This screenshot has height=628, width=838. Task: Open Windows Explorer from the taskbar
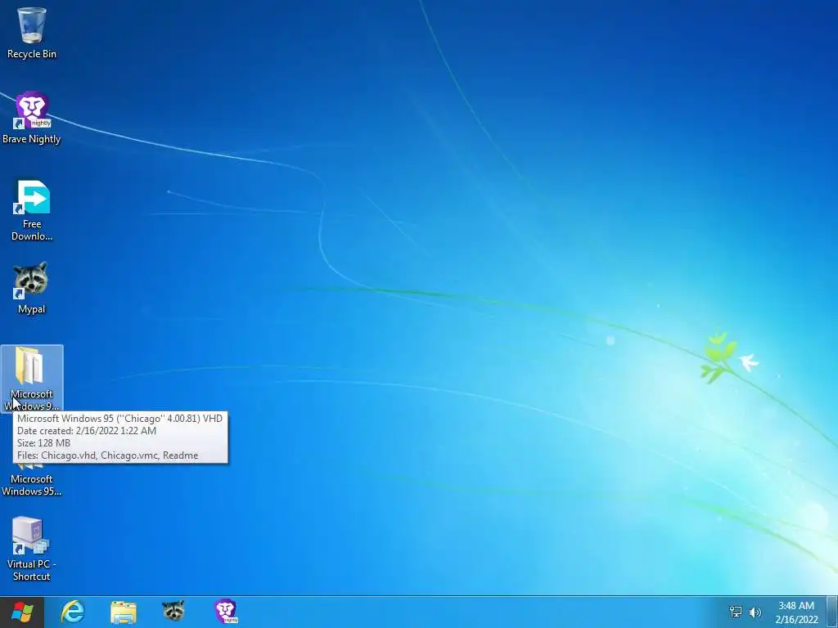click(124, 612)
